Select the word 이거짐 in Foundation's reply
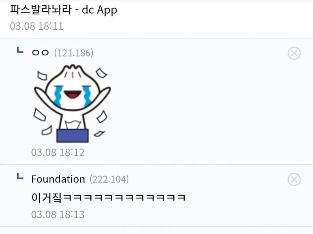Screen dimensions: 313x234 47,197
